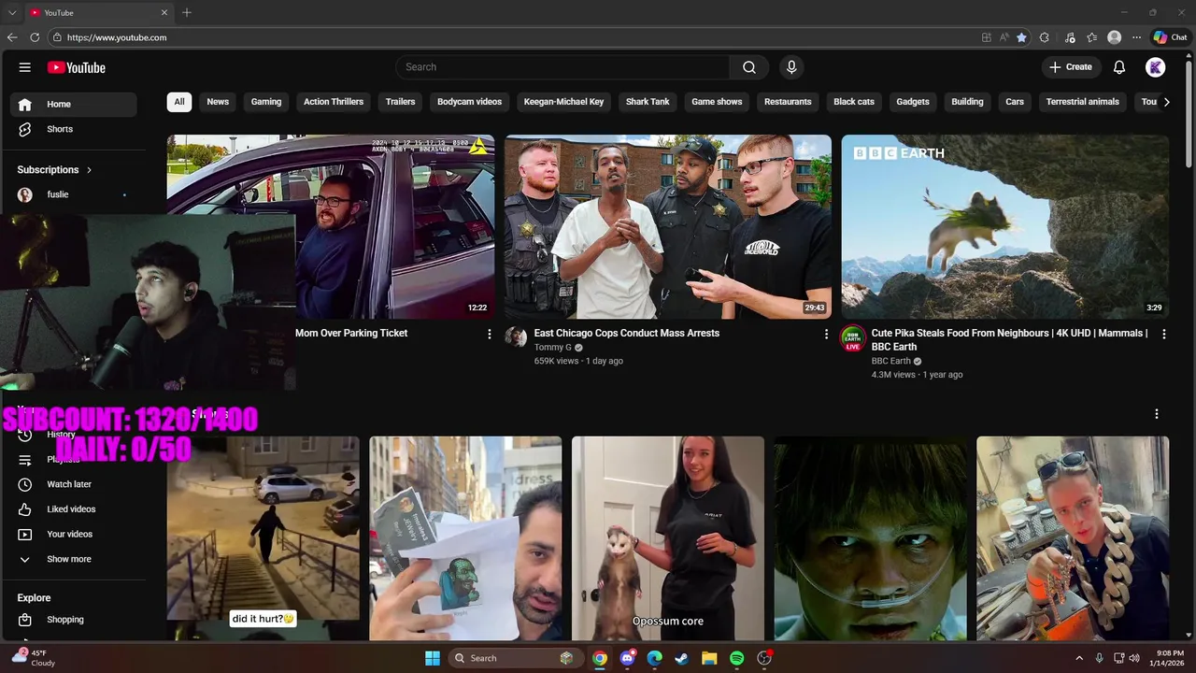The height and width of the screenshot is (673, 1196).
Task: Play the BBC Earth pika thumbnail
Action: pos(1005,227)
